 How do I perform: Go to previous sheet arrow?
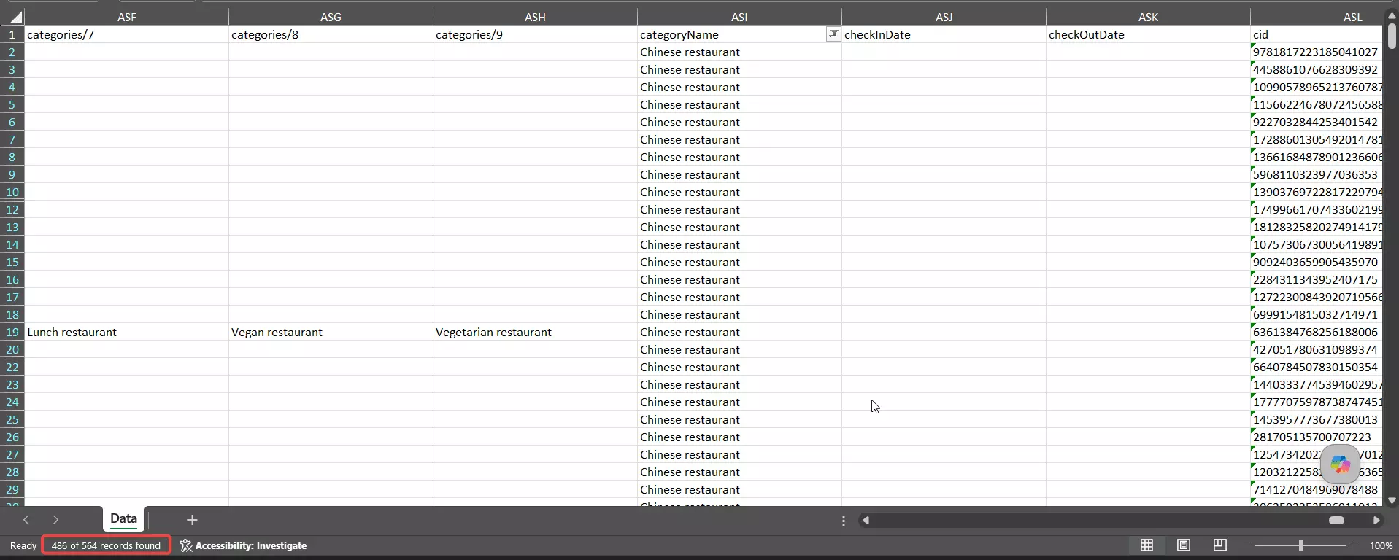(x=26, y=520)
